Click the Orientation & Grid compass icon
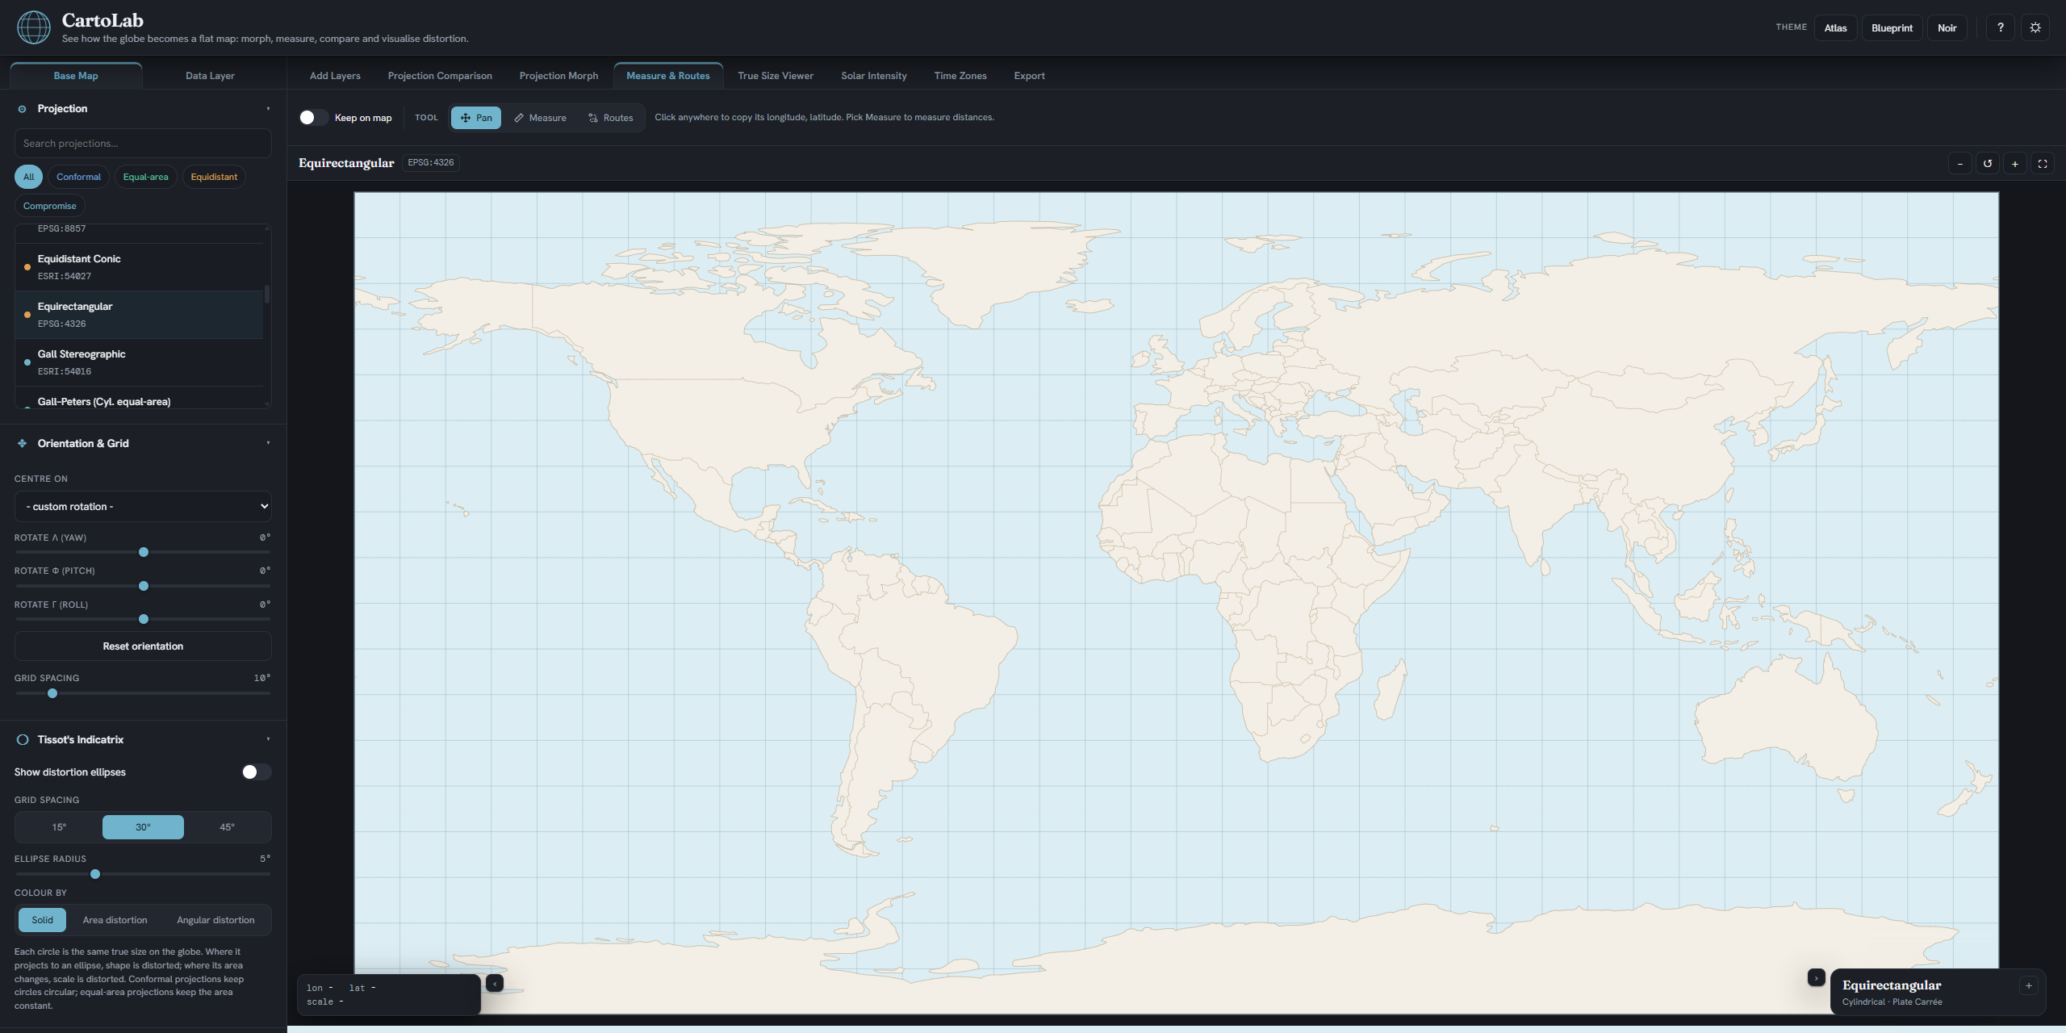This screenshot has width=2066, height=1033. (x=23, y=443)
